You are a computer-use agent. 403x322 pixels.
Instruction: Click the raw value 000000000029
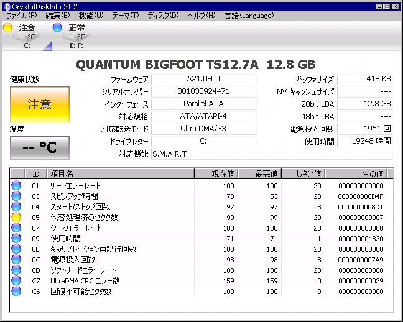(x=361, y=281)
